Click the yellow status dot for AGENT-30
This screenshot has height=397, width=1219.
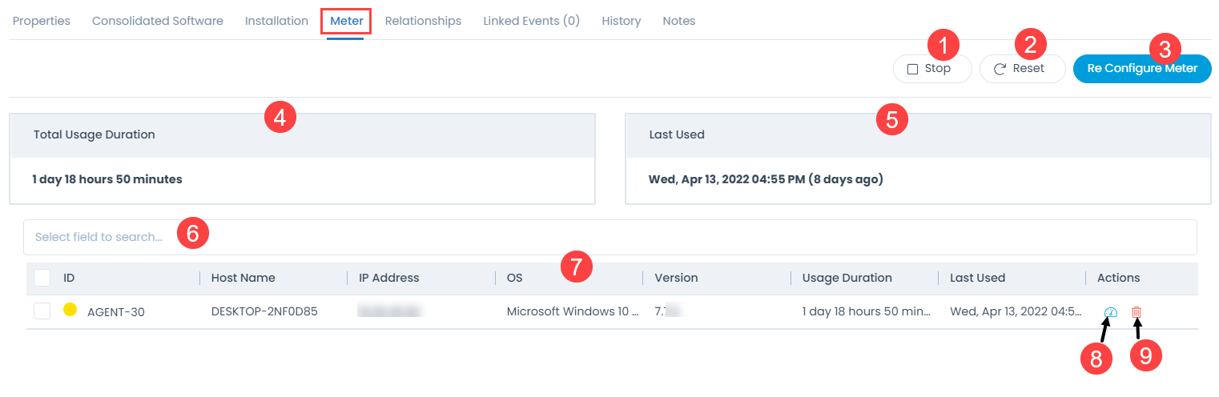pos(70,311)
